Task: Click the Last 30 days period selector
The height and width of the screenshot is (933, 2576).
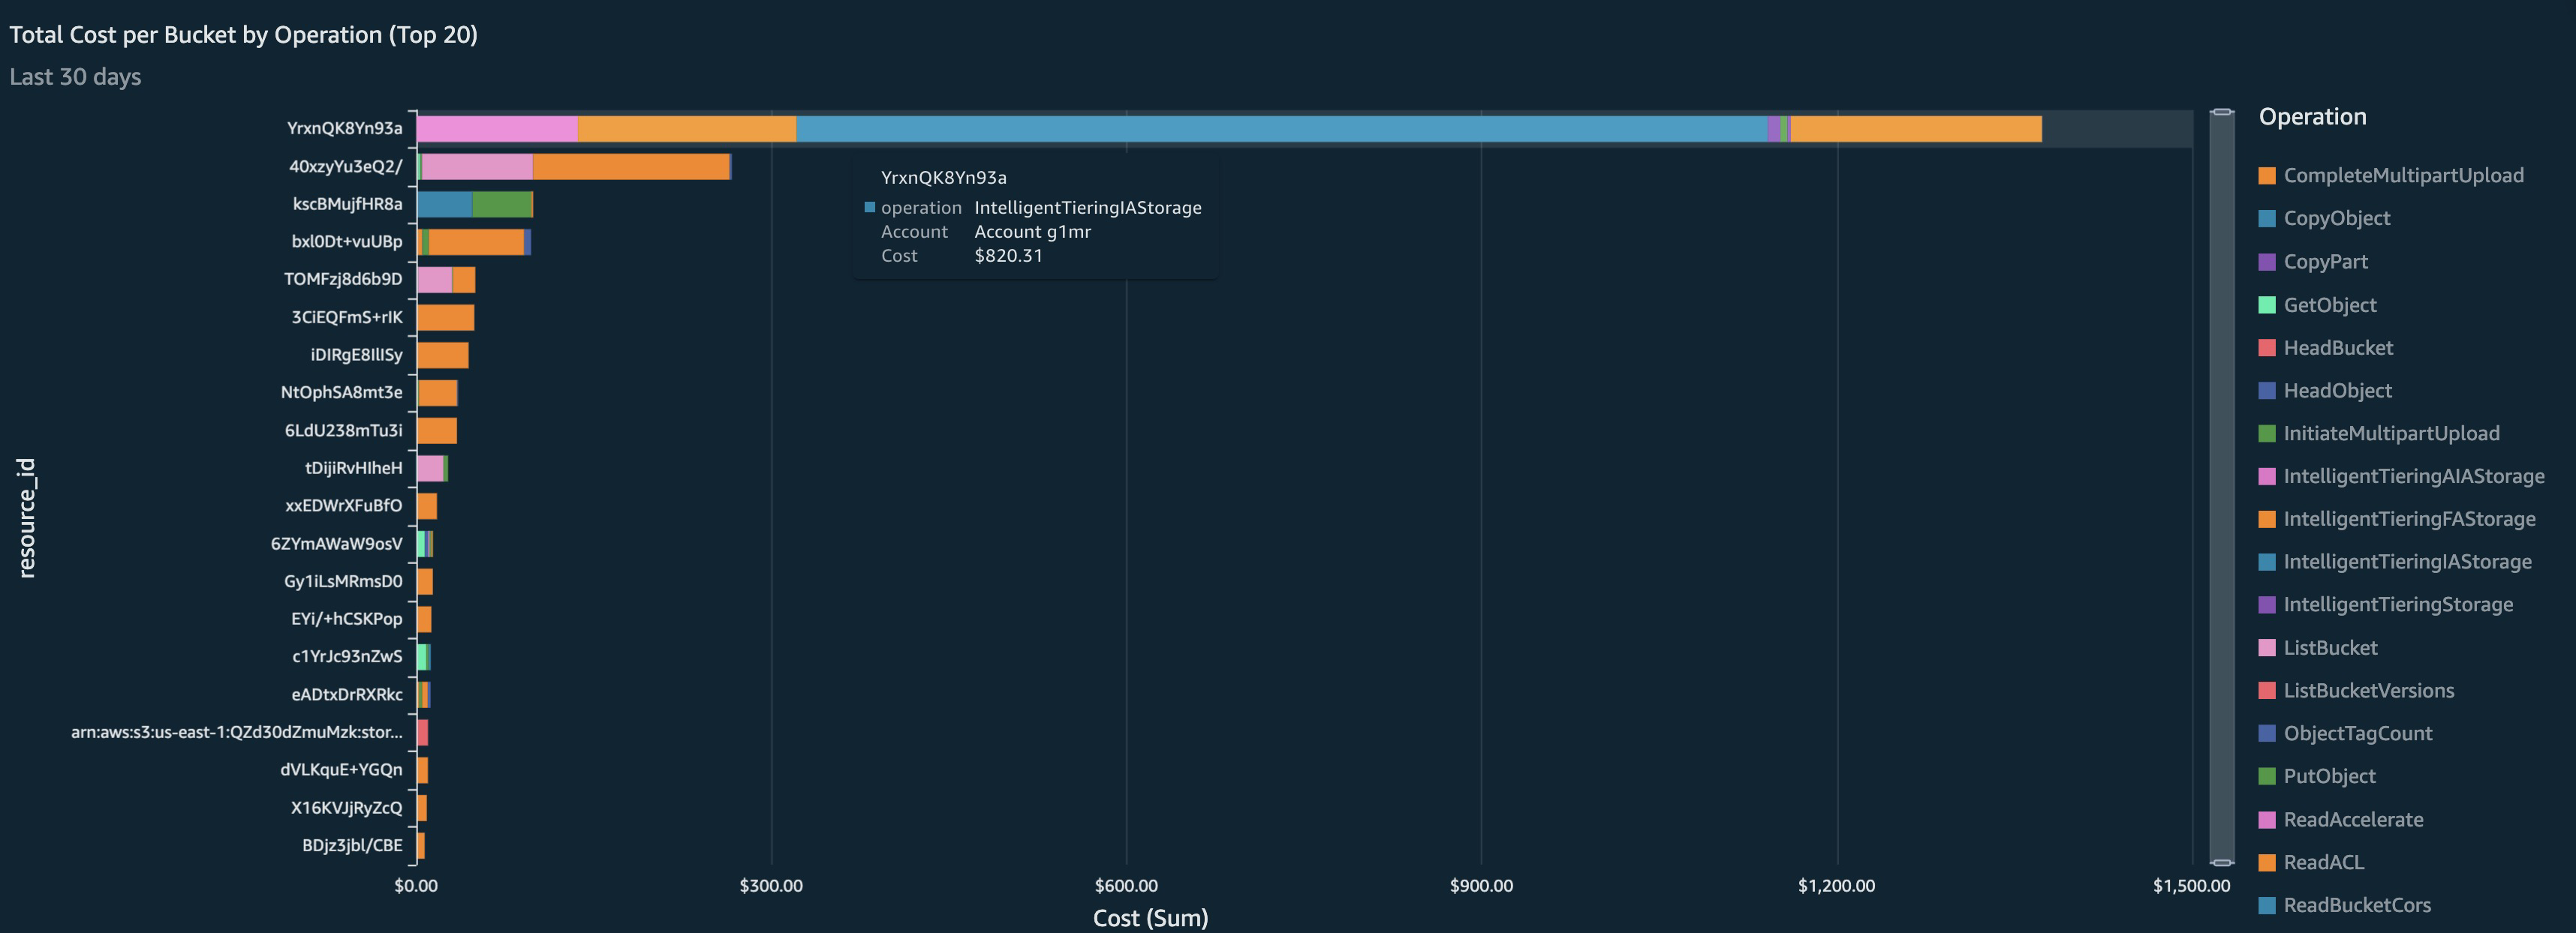Action: 75,77
